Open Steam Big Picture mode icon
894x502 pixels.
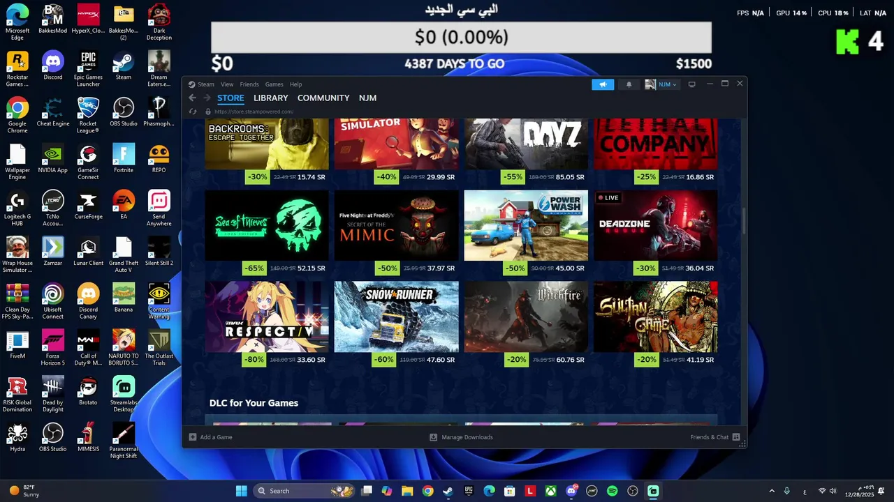pos(691,84)
